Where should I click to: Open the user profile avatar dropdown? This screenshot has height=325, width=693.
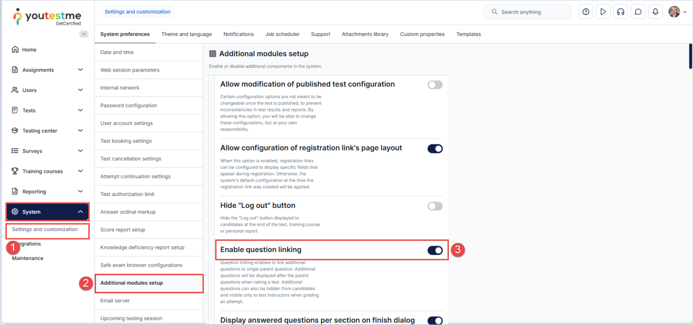tap(677, 12)
